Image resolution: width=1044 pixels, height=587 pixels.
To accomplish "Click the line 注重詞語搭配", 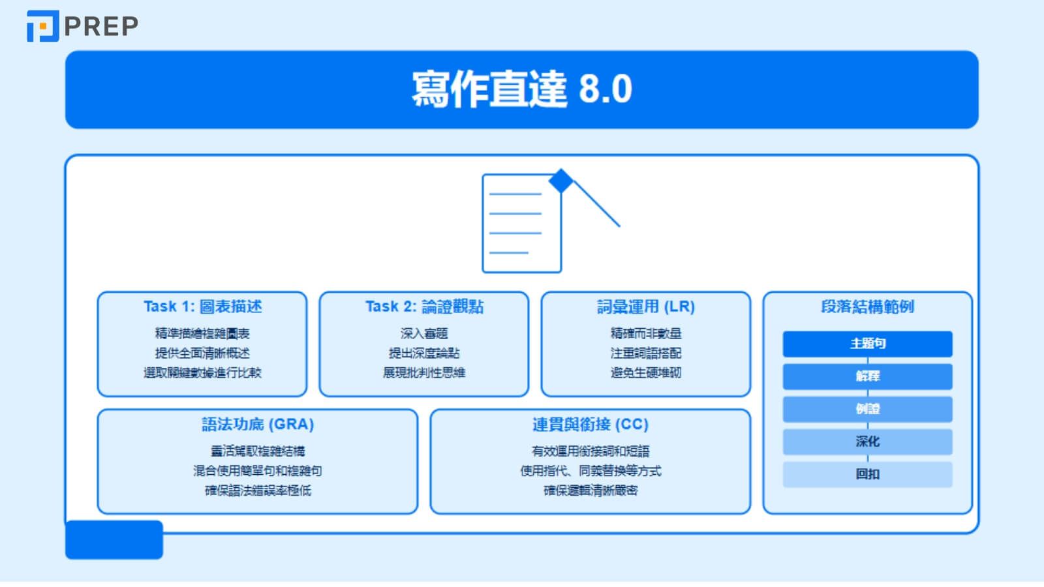I will click(646, 353).
